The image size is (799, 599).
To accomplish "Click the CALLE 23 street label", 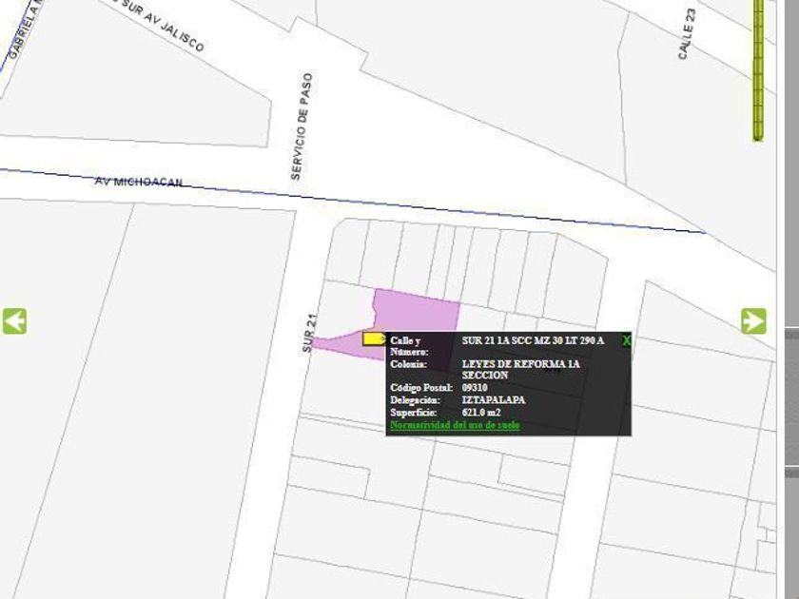I will tap(687, 34).
